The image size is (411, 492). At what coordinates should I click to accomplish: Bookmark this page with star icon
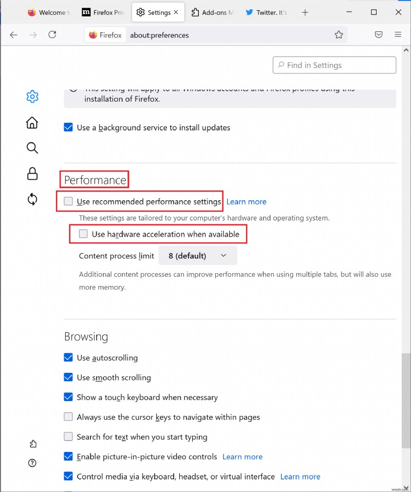click(339, 35)
